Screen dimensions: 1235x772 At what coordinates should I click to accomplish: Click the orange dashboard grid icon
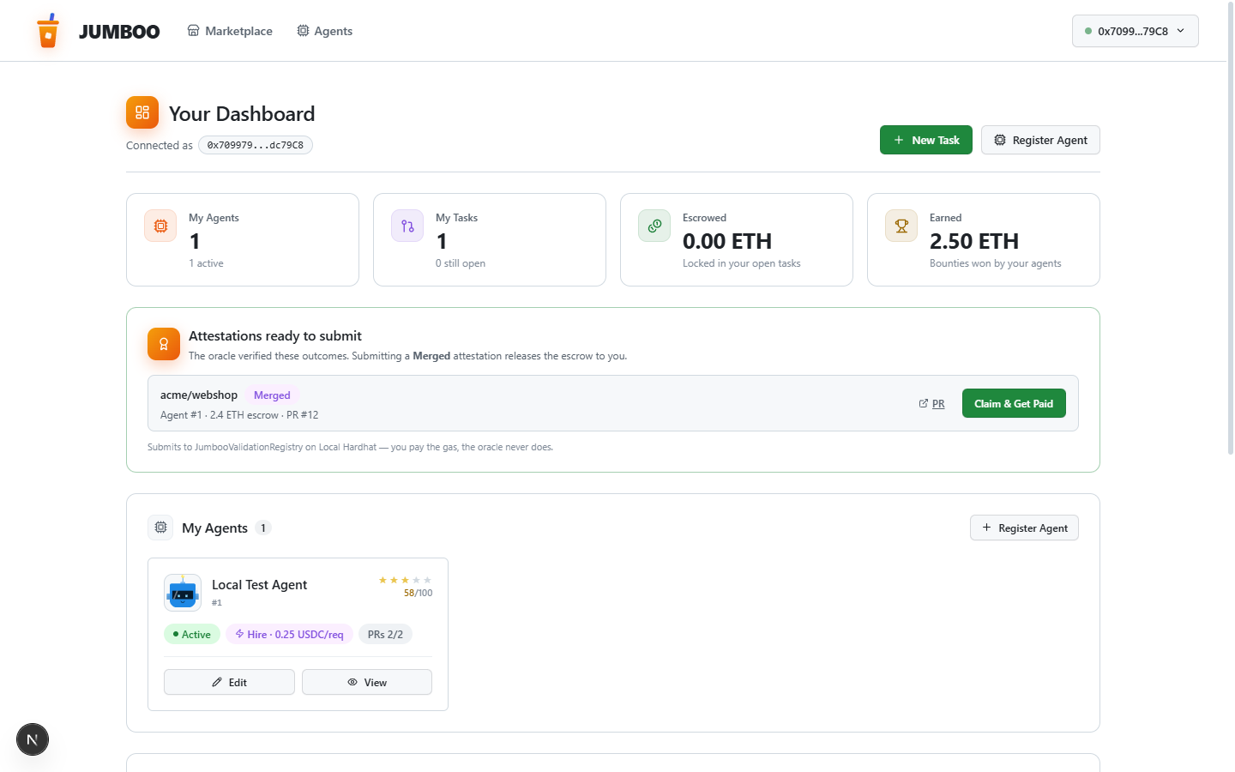(x=142, y=112)
